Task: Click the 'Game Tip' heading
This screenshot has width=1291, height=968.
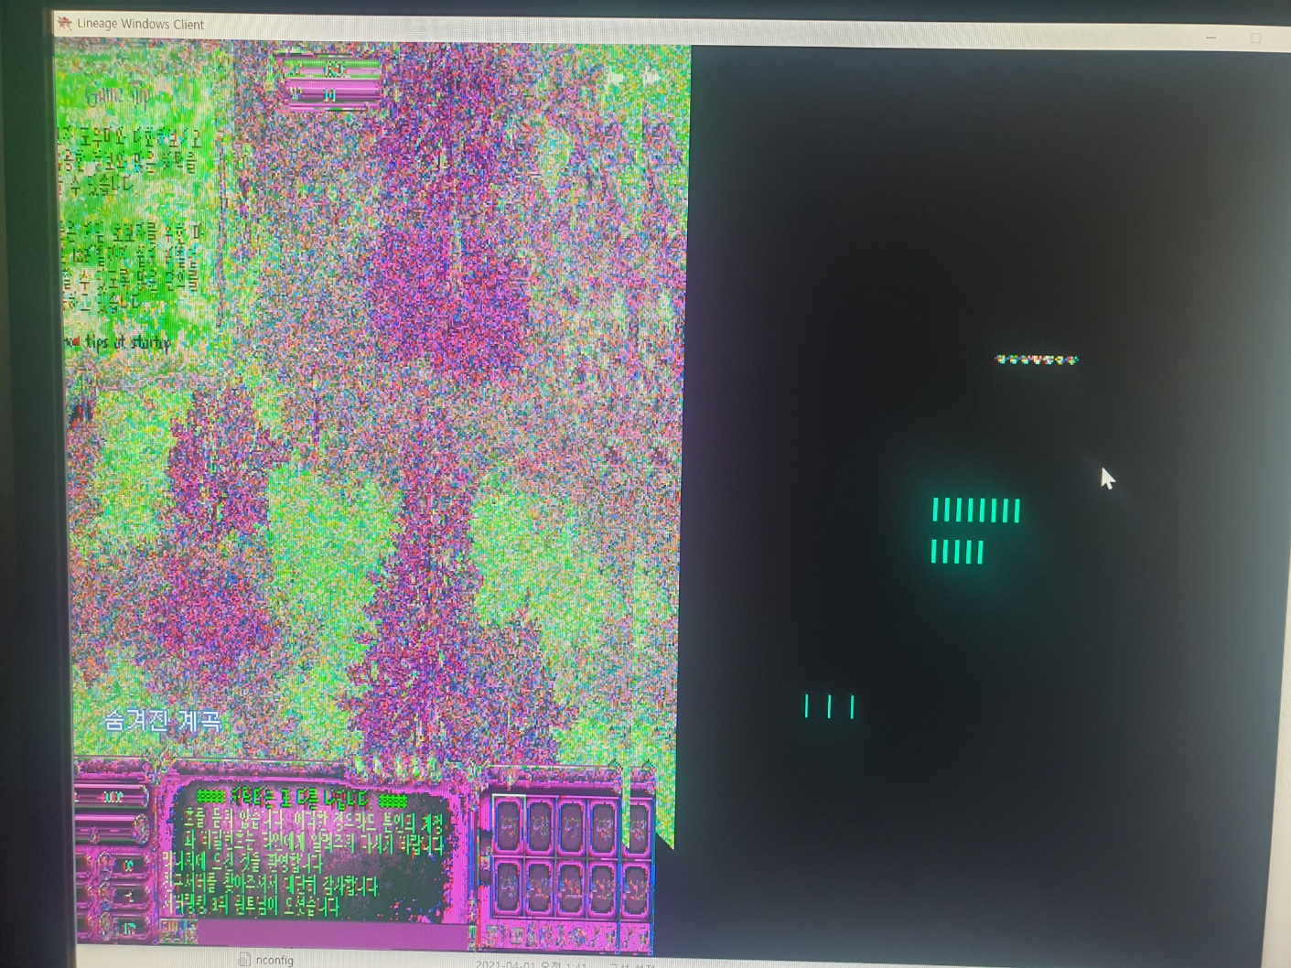Action: (118, 96)
